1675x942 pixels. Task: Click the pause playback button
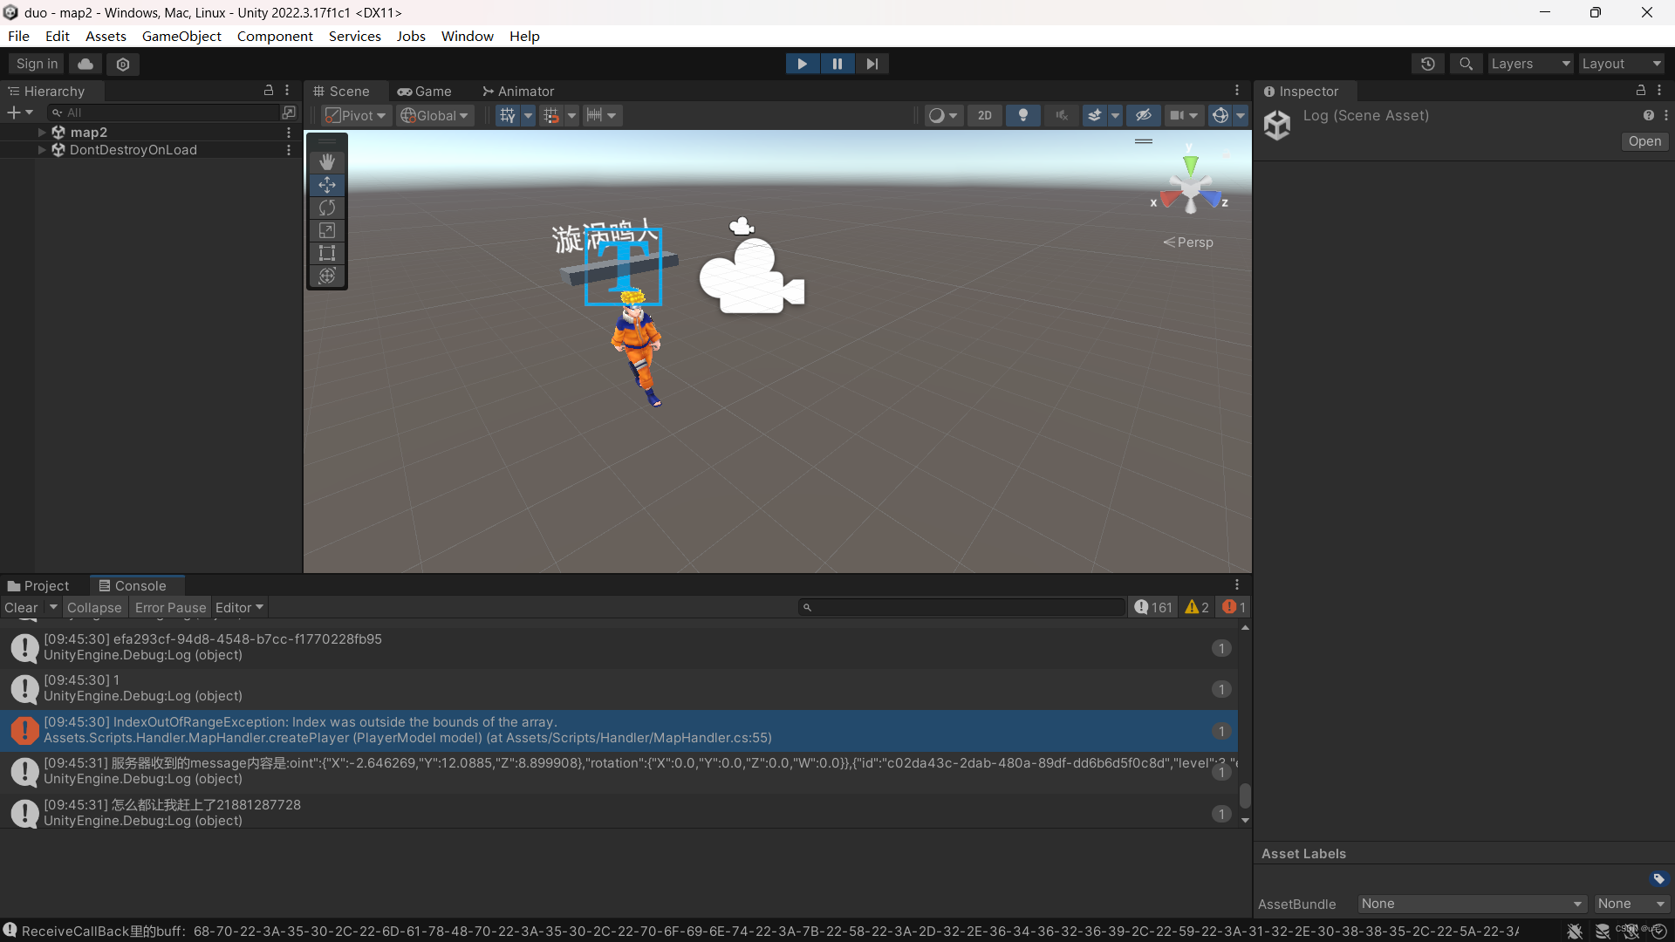(837, 64)
